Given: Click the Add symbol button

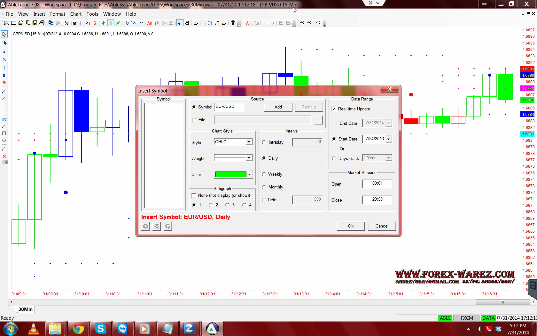Looking at the screenshot, I should 278,107.
